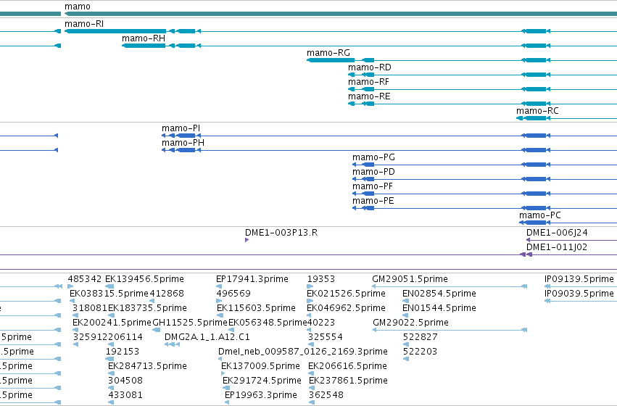Select the mamo-PD protein label

pyautogui.click(x=373, y=172)
